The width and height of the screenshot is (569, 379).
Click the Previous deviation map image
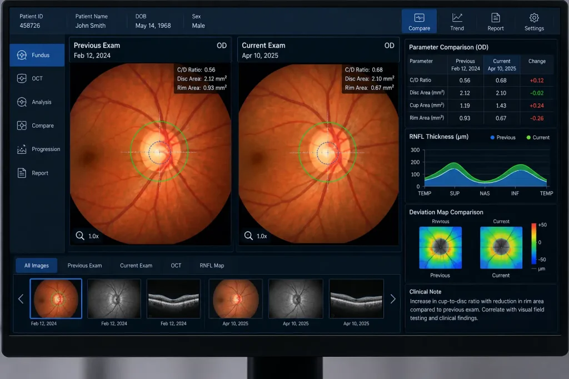tap(440, 247)
